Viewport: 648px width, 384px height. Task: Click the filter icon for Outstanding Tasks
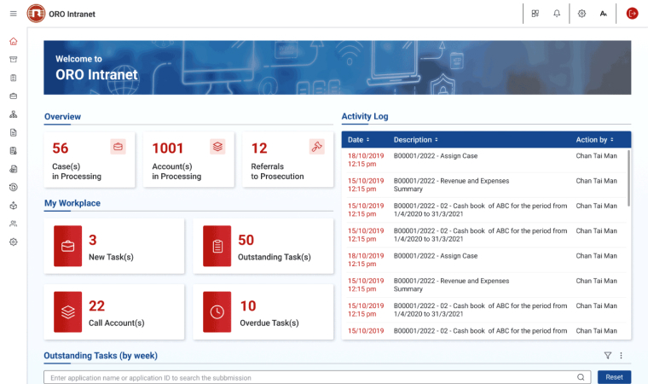[608, 356]
